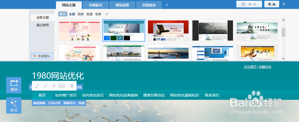Screen dimensions: 299x122
Task: Switch to the 网站主题 tab
Action: (69, 5)
